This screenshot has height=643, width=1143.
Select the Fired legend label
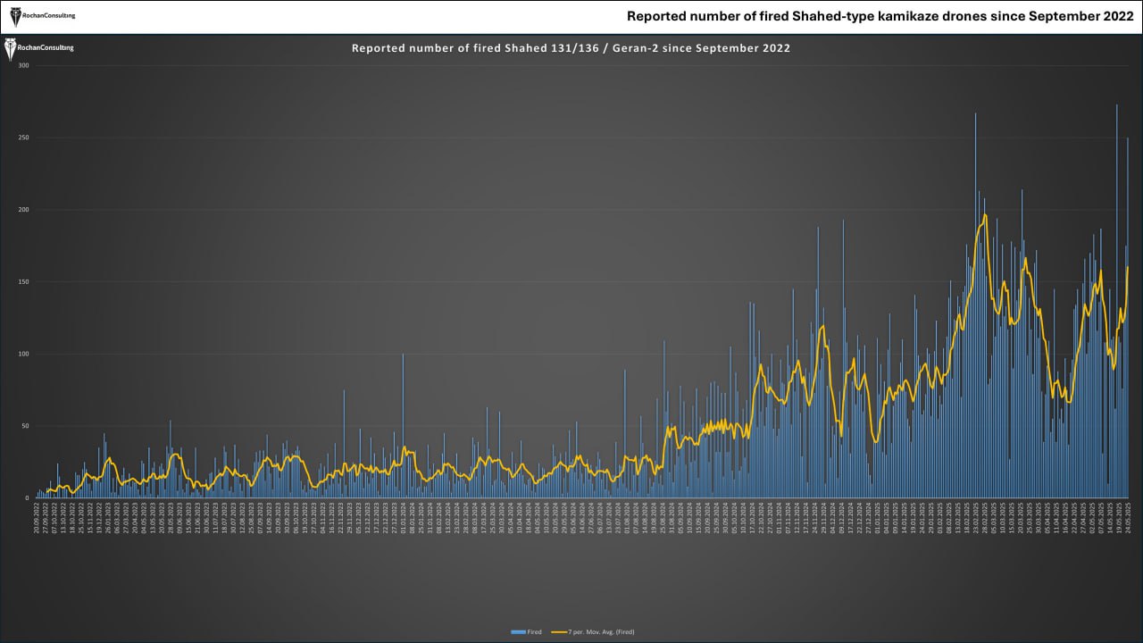[x=534, y=632]
